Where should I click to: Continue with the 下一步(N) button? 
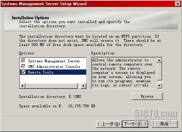pyautogui.click(x=135, y=124)
